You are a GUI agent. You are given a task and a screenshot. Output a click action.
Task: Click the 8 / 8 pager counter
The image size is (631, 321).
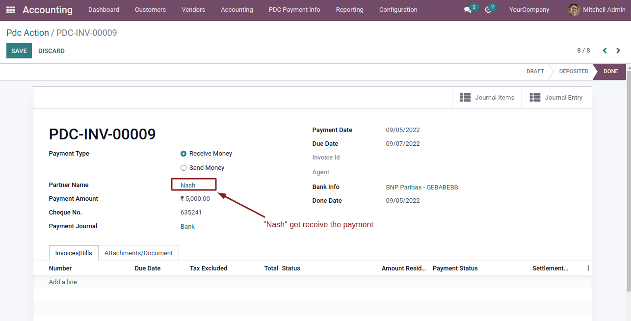pos(583,51)
